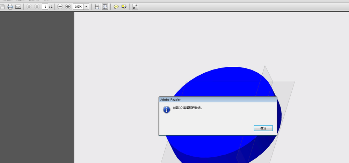Select the fit-width scrolling mode icon
This screenshot has height=163, width=349.
point(97,7)
